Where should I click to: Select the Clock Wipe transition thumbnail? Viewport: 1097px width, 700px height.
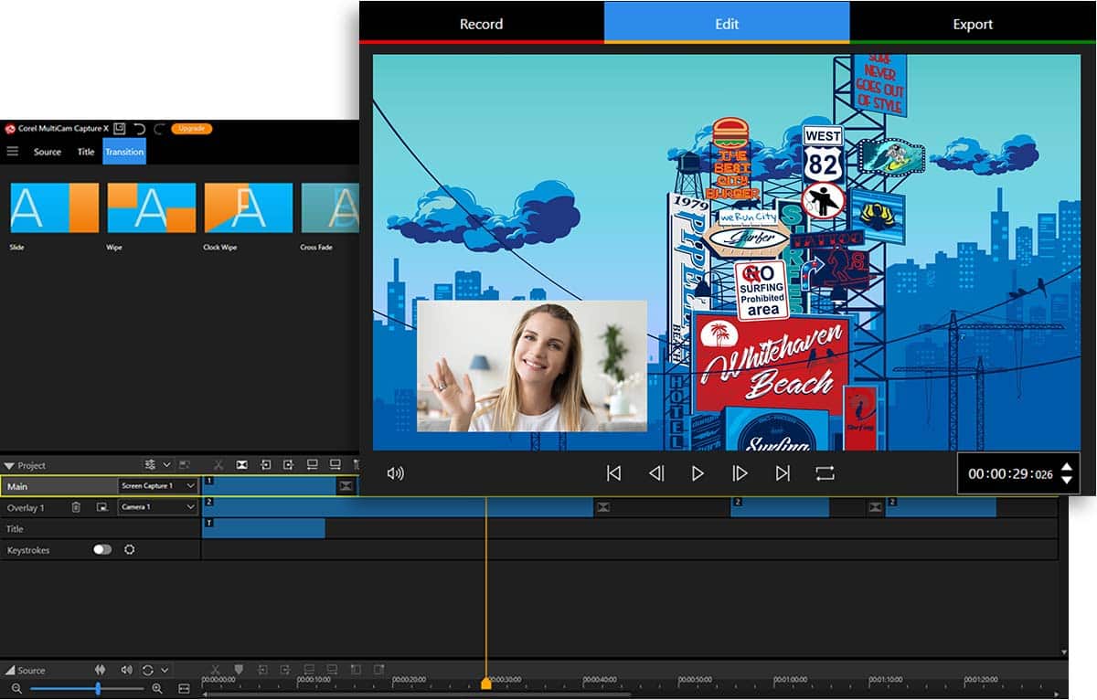[249, 207]
